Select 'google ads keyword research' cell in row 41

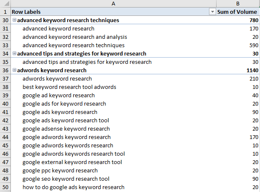(x=113, y=112)
